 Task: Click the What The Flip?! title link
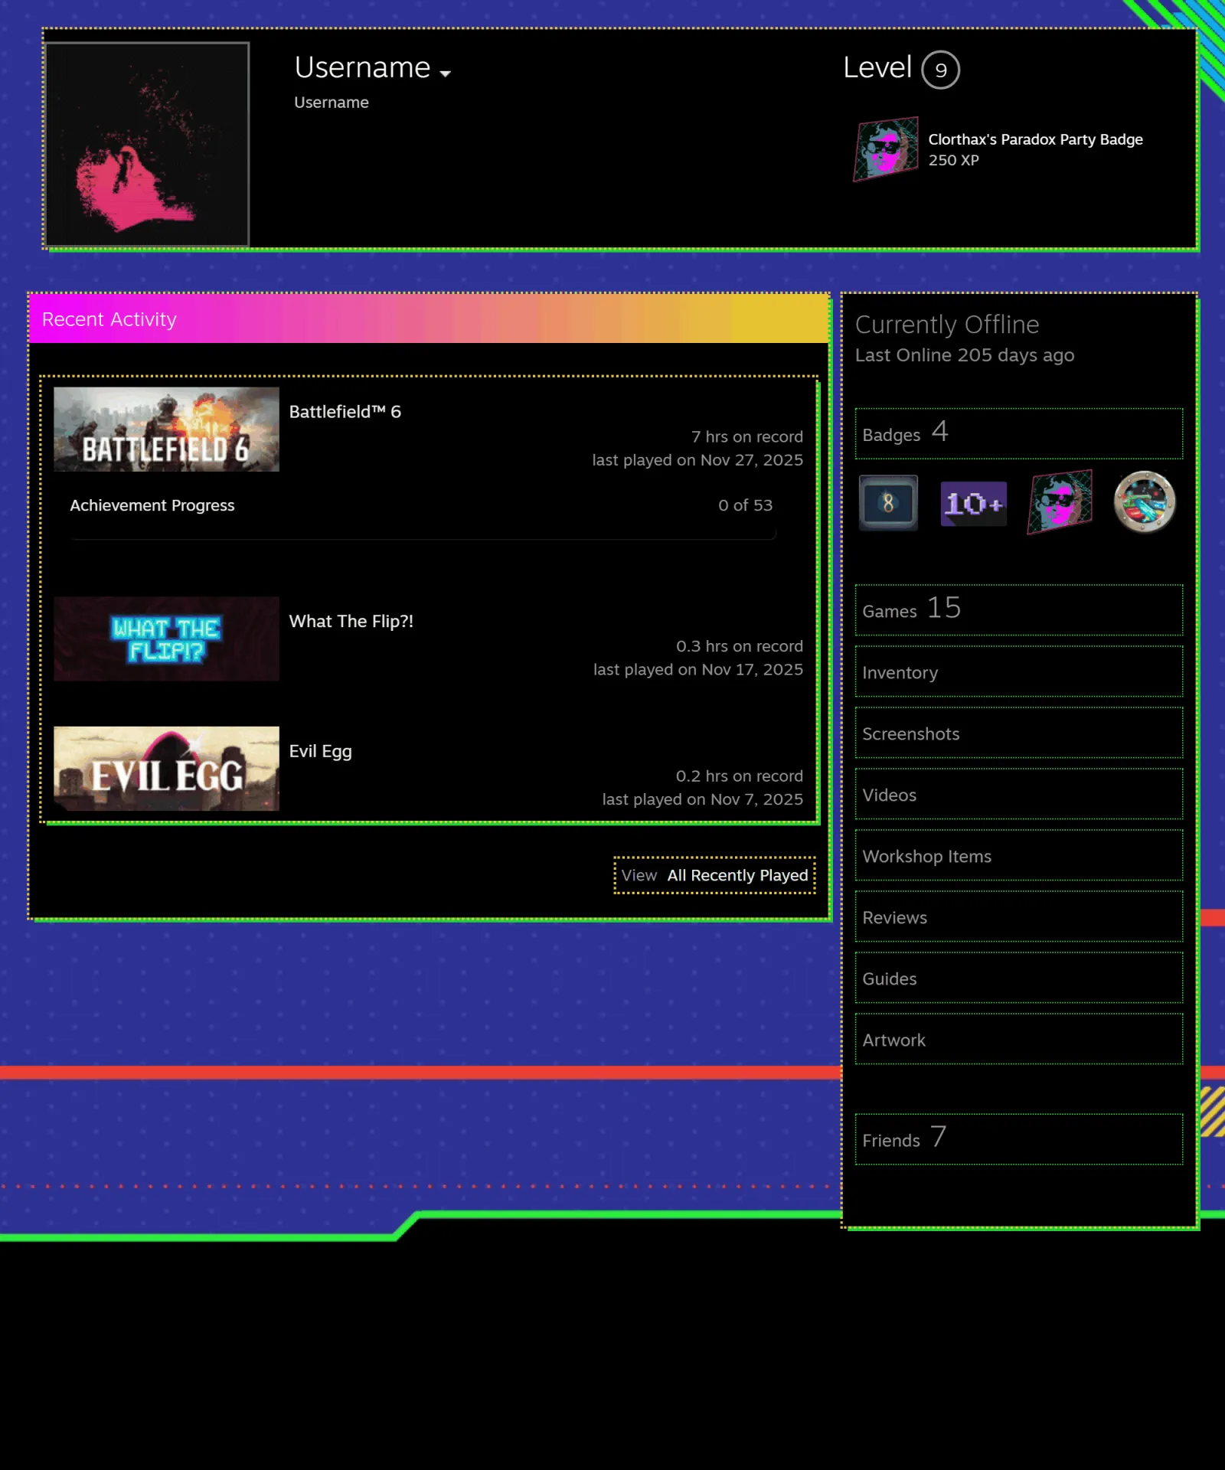click(x=351, y=622)
